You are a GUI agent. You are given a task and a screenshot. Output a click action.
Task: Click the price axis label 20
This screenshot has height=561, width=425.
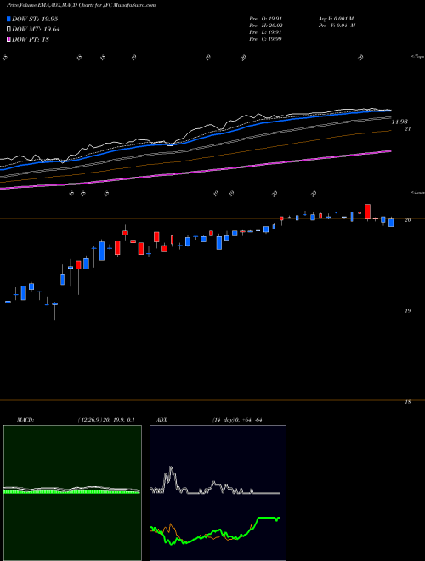[407, 220]
